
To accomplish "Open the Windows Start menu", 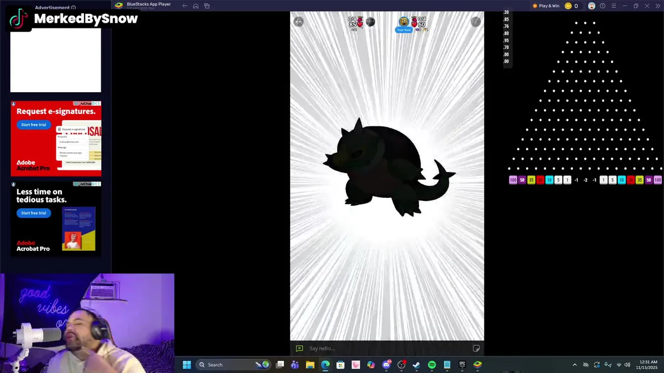I will (x=187, y=365).
